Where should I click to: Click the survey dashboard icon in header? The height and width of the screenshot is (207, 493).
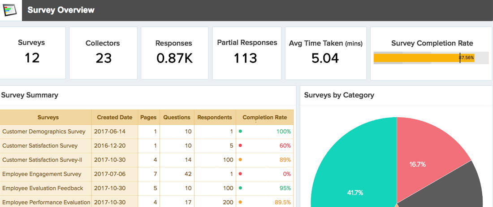tap(10, 10)
